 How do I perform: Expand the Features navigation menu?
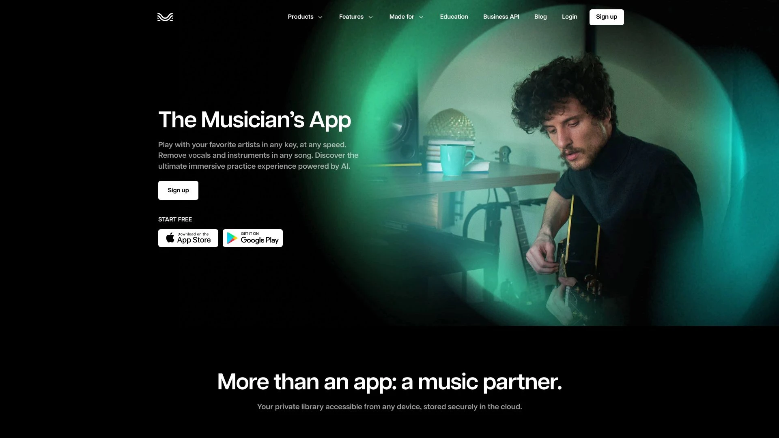[356, 17]
